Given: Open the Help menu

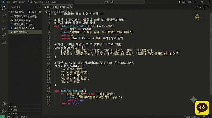Looking at the screenshot, I should coord(54,2).
